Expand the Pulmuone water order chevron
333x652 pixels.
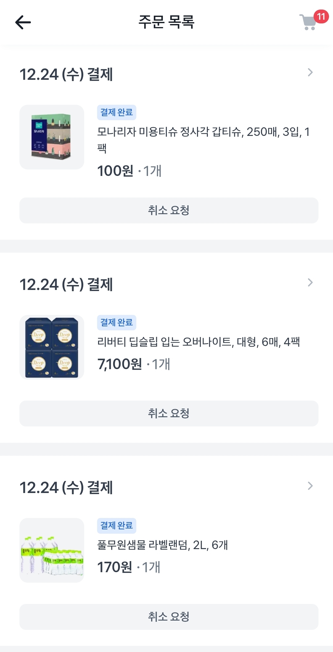click(x=310, y=486)
